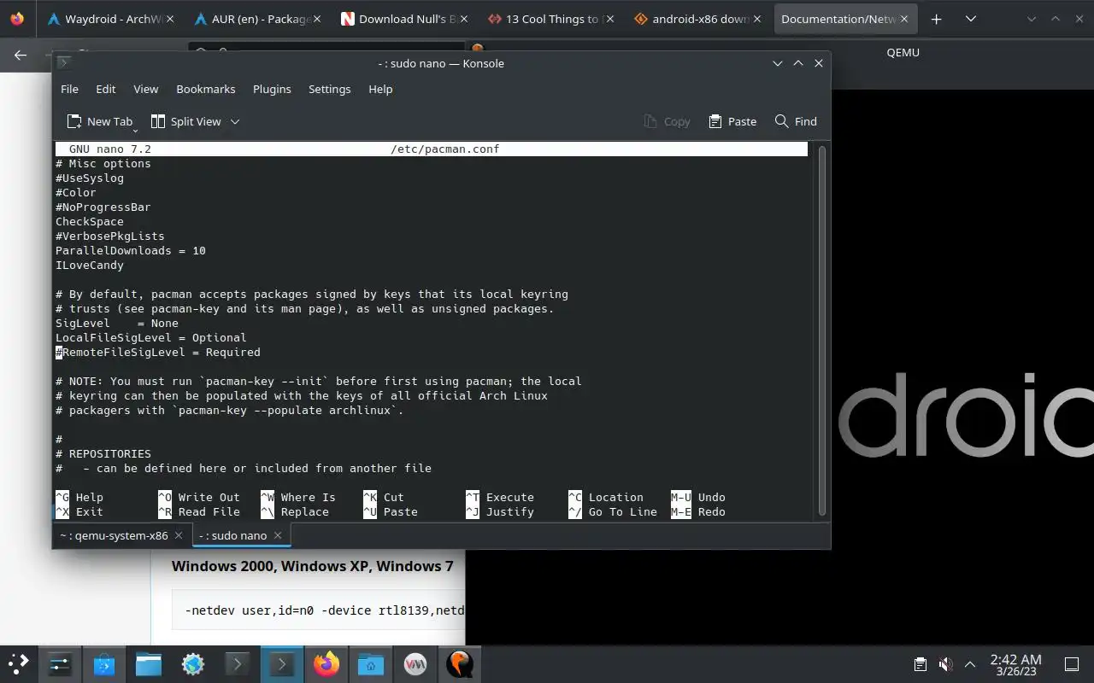Viewport: 1094px width, 683px height.
Task: Click the Paste toolbar button
Action: pyautogui.click(x=732, y=121)
